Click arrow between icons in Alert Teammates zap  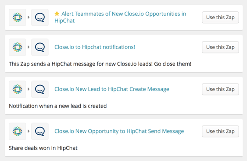pos(29,17)
